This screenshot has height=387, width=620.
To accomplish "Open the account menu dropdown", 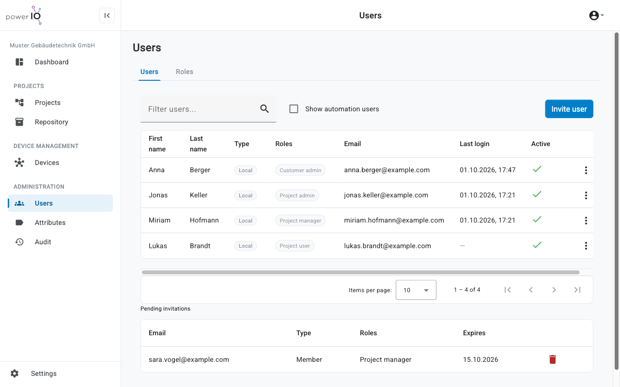I will (x=596, y=15).
